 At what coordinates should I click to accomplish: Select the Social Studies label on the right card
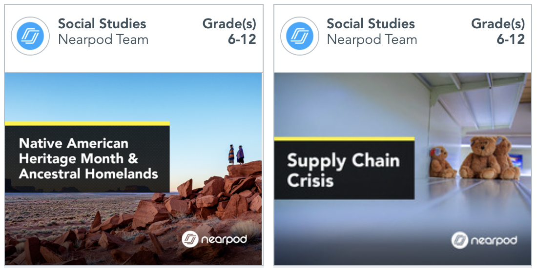(371, 23)
